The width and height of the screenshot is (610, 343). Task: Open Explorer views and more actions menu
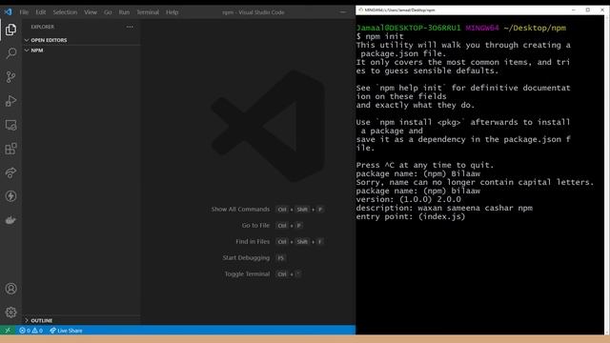point(130,27)
